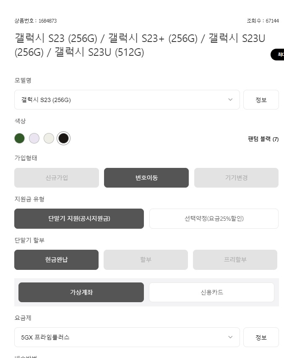
Task: Expand the 요금제 plan selector
Action: (x=127, y=337)
